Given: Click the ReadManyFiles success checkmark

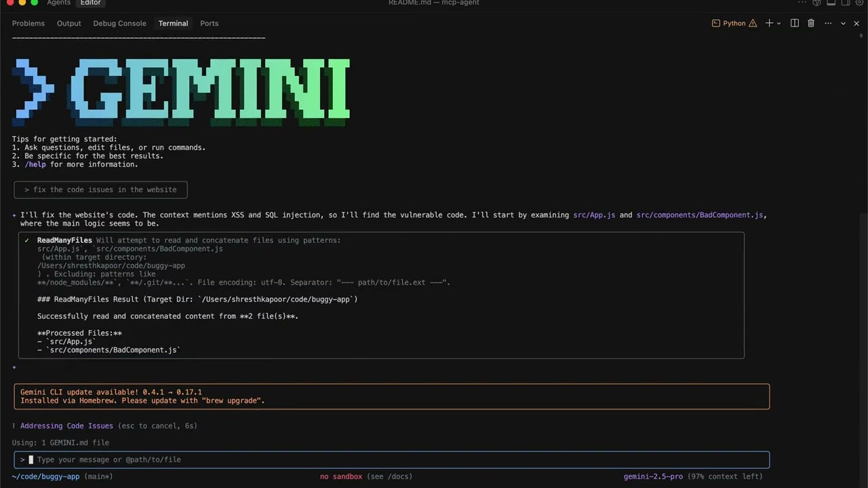Looking at the screenshot, I should 27,240.
